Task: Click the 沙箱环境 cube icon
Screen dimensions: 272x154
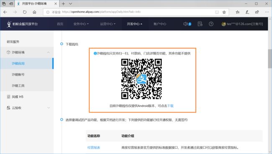Action: [8, 52]
